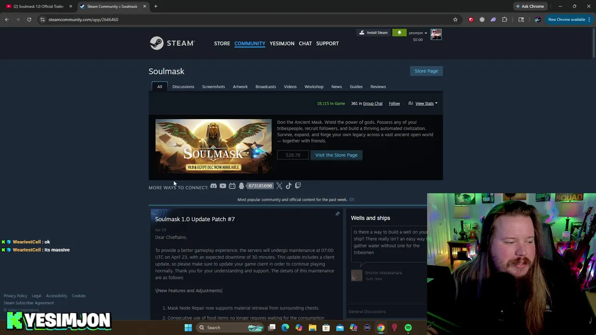This screenshot has height=335, width=596.
Task: Open the Bilibili connect icon
Action: [x=232, y=186]
